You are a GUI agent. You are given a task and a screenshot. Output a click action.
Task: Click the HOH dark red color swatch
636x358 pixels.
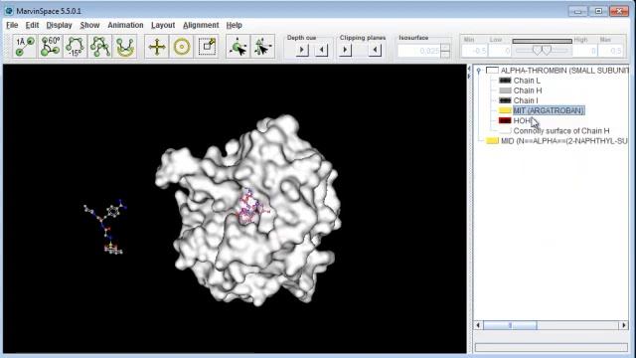pos(505,120)
